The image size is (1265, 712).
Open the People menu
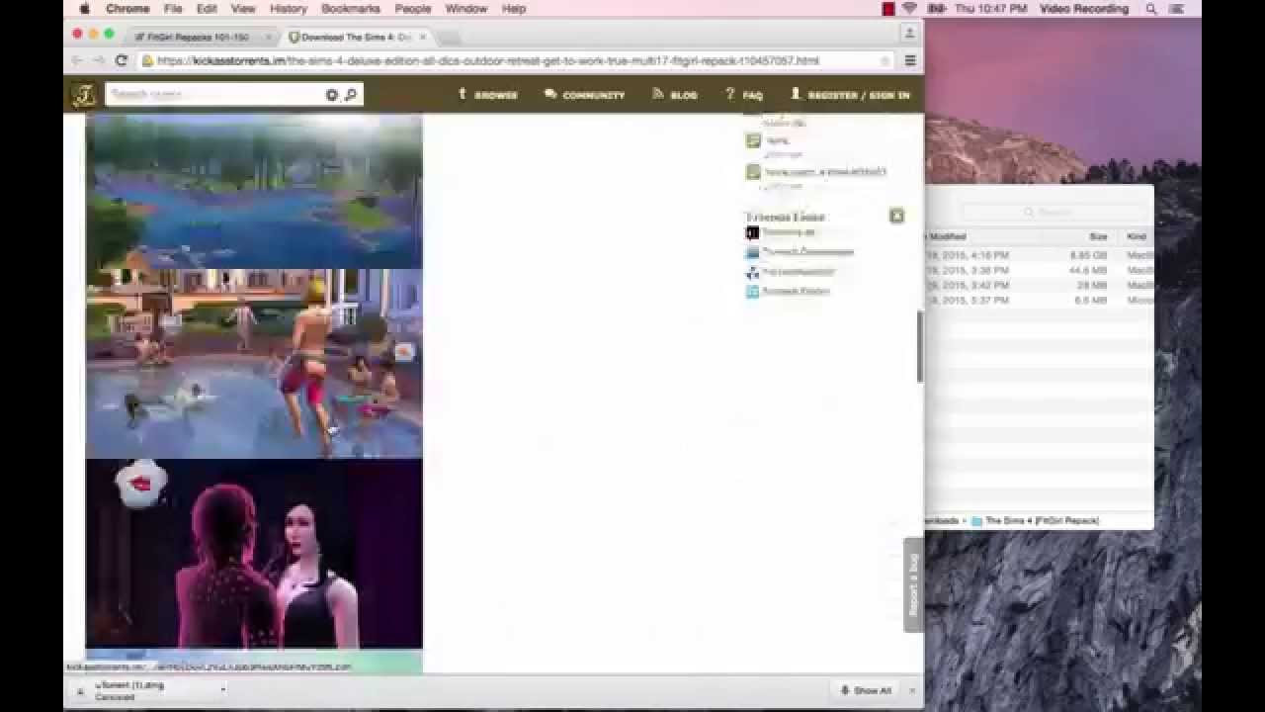pos(412,9)
